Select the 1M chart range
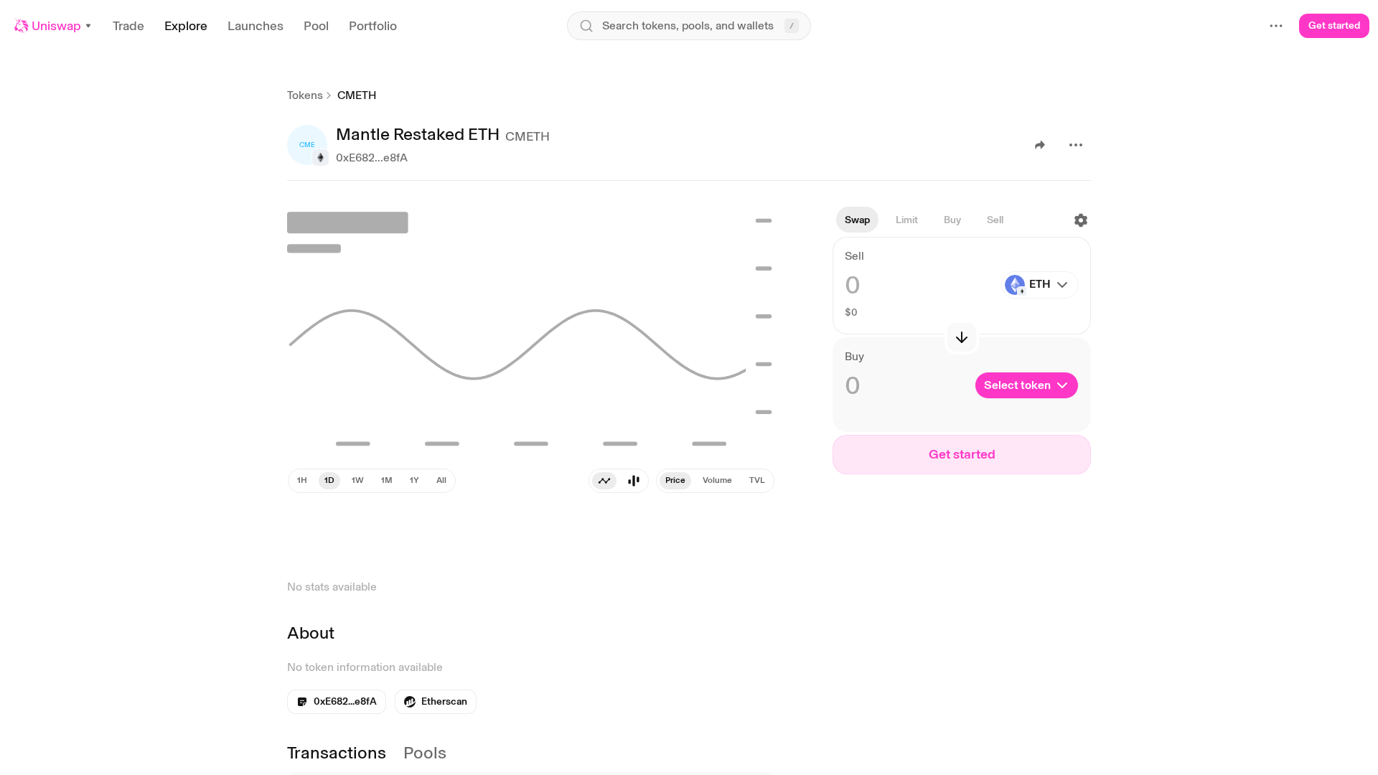Screen dimensions: 1378x775 (387, 481)
